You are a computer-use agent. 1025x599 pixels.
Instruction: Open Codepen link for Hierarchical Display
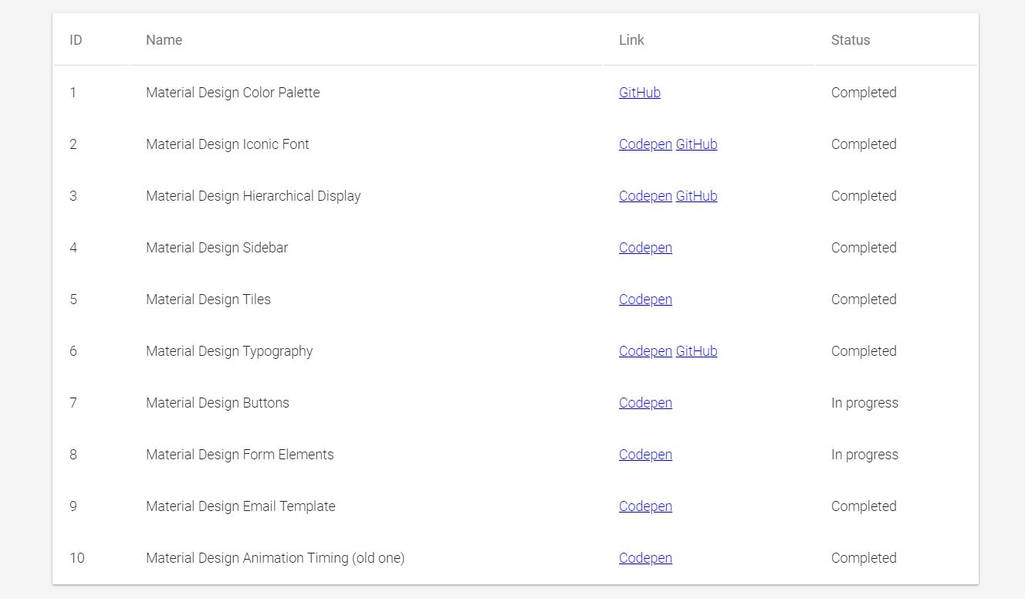click(645, 196)
